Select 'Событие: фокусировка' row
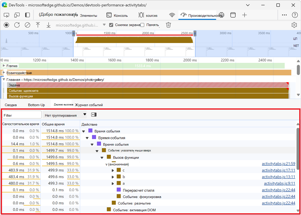The height and width of the screenshot is (215, 301). (x=148, y=196)
